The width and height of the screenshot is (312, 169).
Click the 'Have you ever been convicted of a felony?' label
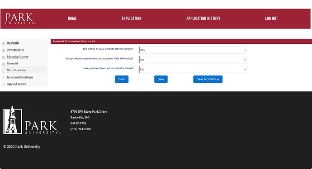(x=108, y=68)
